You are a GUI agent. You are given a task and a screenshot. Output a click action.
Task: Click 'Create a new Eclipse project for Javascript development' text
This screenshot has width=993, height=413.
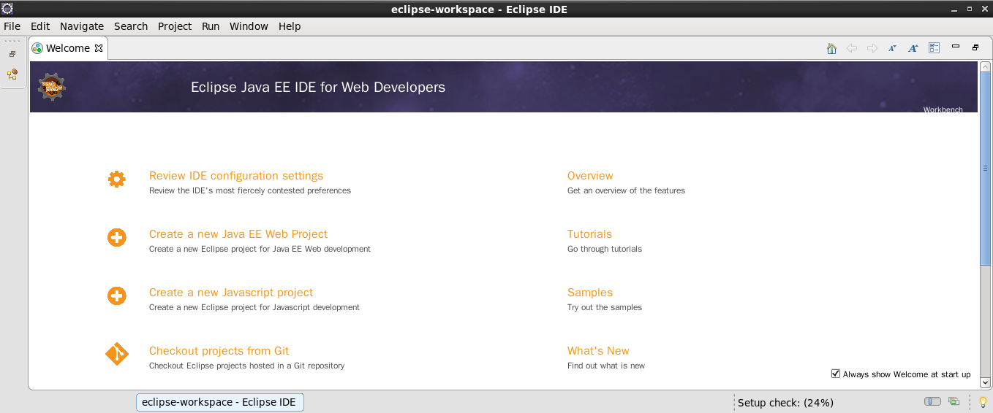[x=254, y=307]
